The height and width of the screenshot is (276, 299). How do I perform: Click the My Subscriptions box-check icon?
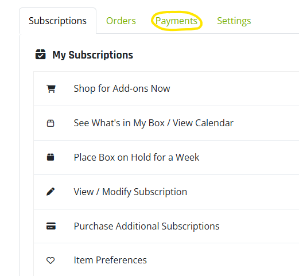tap(41, 55)
